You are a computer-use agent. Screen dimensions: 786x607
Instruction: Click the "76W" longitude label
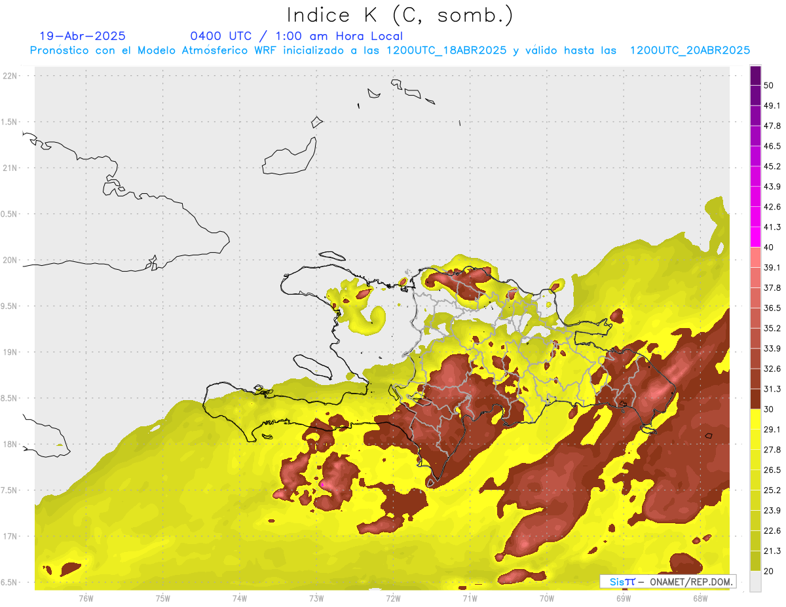coord(86,598)
